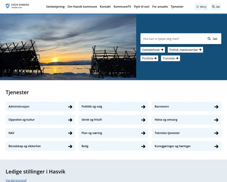Click the Hasvik Kommune logo

17,6
